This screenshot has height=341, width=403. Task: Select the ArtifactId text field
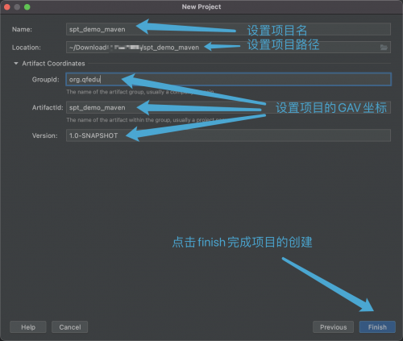228,107
